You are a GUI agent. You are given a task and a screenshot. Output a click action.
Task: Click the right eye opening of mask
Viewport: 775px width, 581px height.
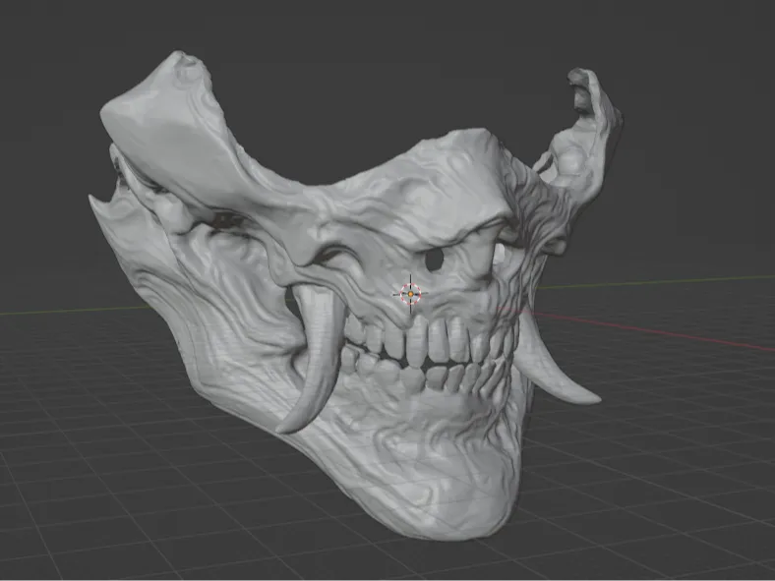click(x=501, y=253)
